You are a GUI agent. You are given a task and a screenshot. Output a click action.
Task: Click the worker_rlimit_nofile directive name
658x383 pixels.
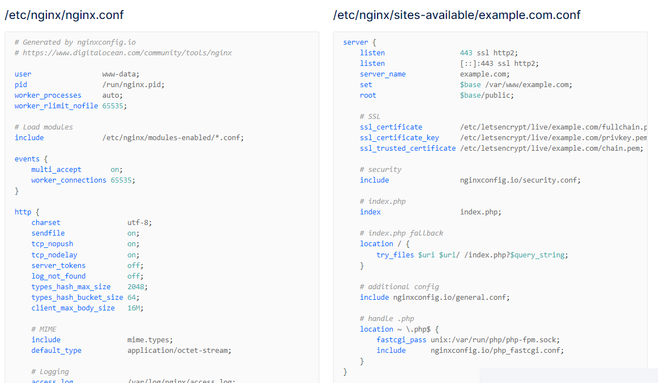(56, 106)
